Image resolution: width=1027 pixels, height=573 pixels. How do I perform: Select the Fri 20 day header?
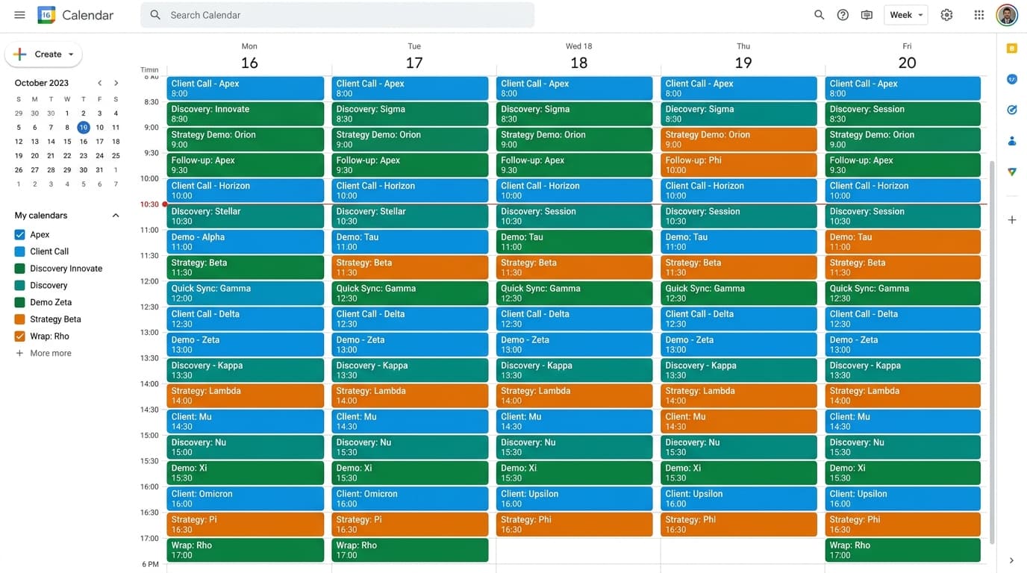(x=908, y=57)
